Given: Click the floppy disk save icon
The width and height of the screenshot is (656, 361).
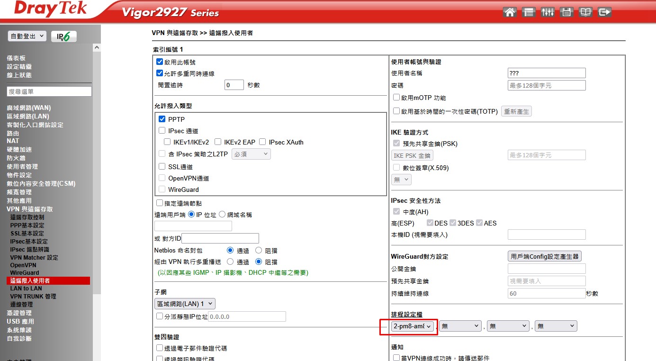Looking at the screenshot, I should (x=566, y=12).
